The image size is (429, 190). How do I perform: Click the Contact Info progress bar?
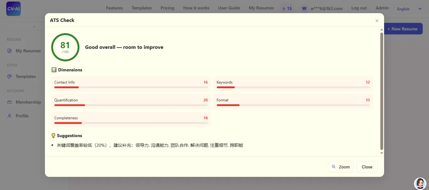pos(131,87)
